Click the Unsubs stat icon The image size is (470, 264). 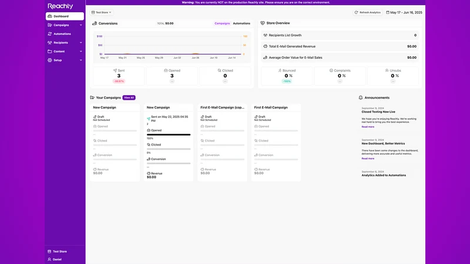click(x=387, y=70)
